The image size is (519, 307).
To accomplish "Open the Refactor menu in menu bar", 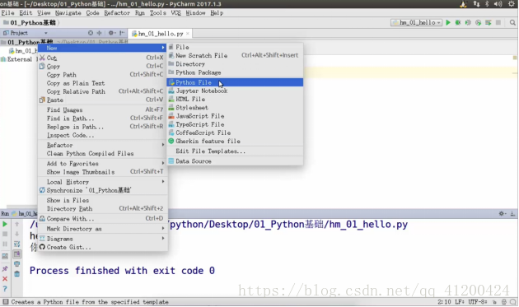I will (117, 13).
